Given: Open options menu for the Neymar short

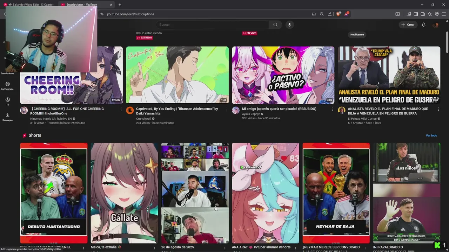Looking at the screenshot, I should 366,248.
